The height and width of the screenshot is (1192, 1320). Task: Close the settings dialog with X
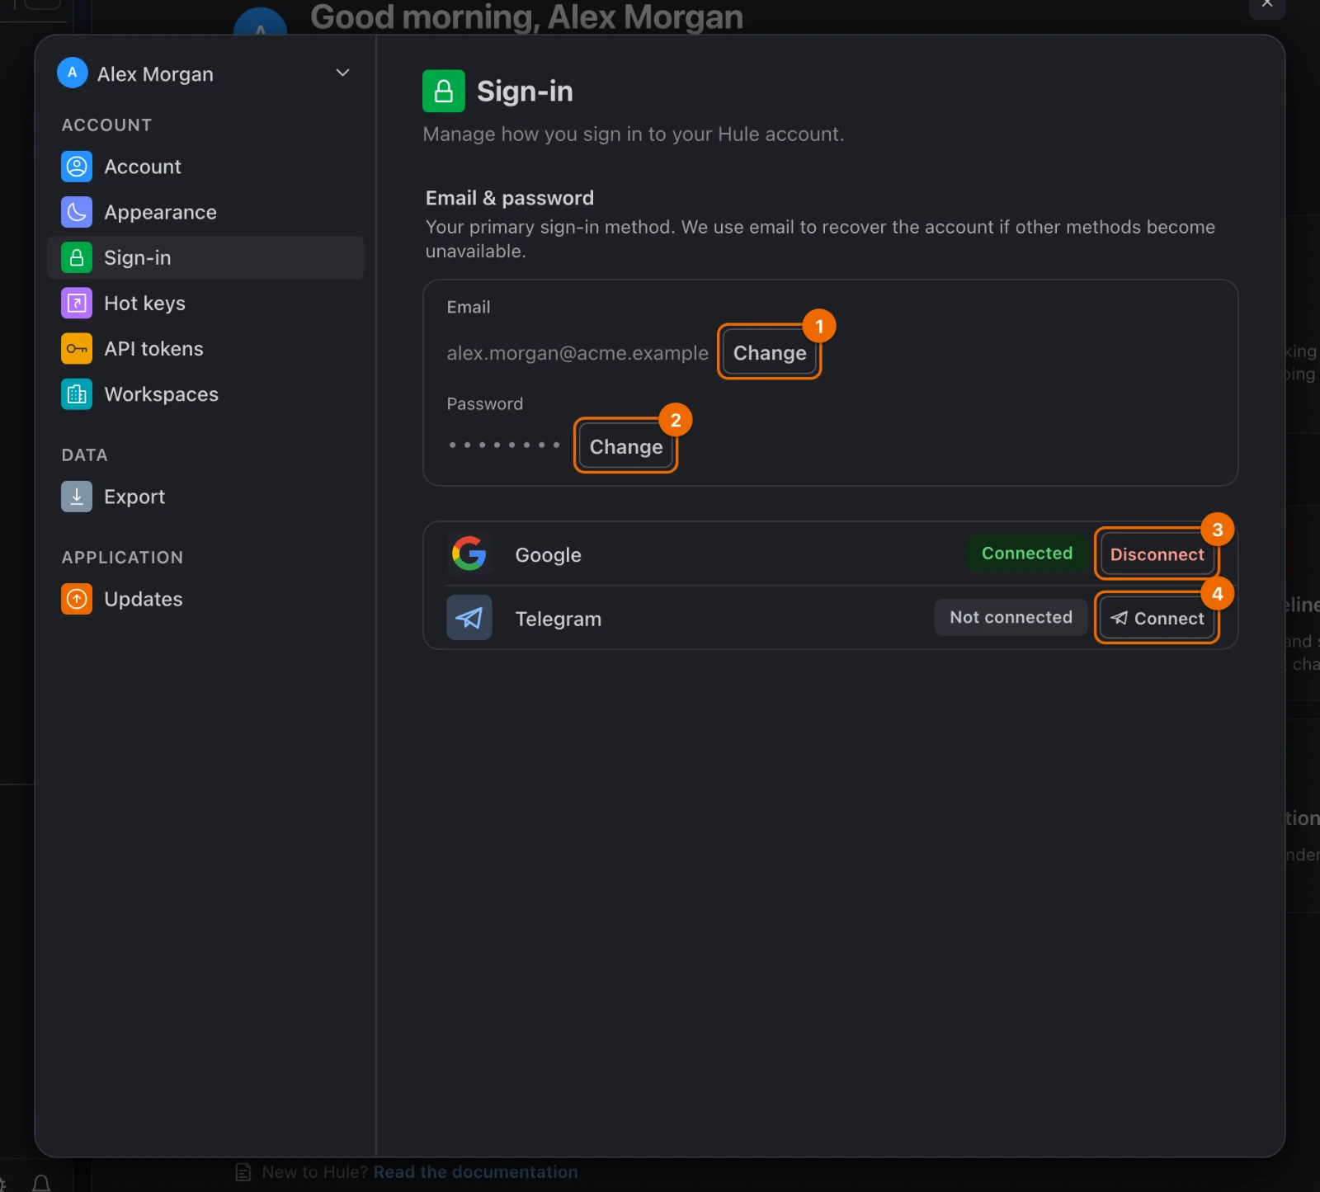point(1267,5)
